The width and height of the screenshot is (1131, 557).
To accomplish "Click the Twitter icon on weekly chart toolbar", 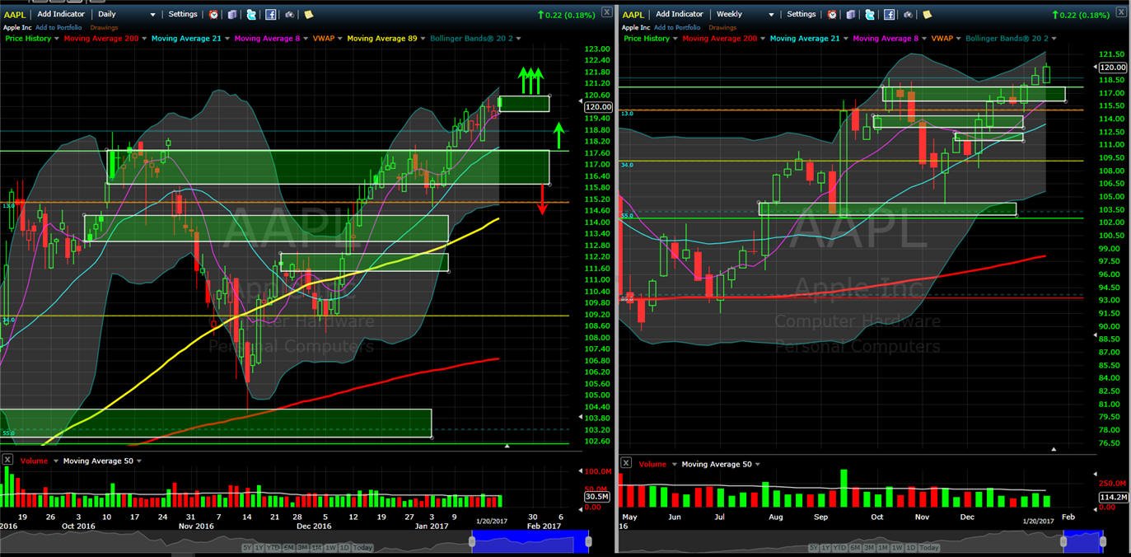I will click(x=870, y=14).
